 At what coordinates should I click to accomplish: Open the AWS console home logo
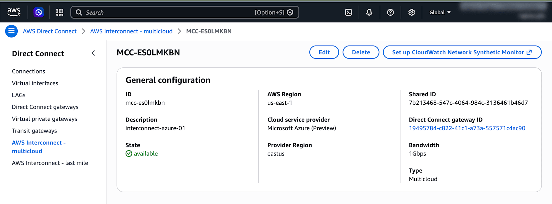click(x=14, y=12)
